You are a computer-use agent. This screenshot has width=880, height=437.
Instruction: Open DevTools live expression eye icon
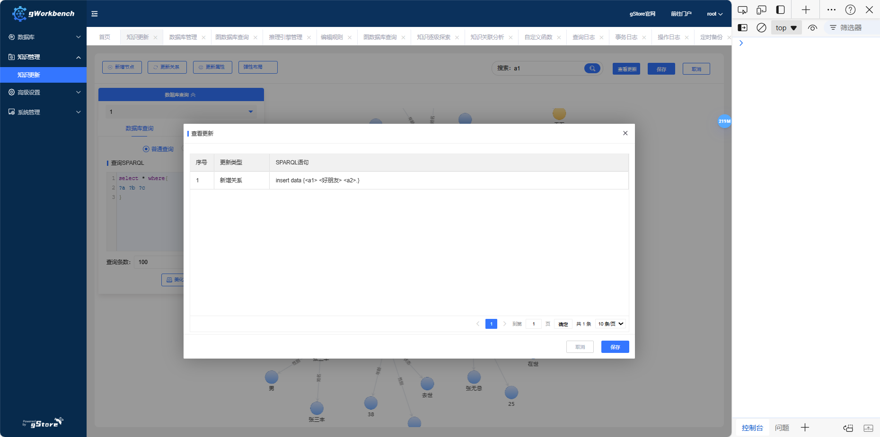pos(812,28)
